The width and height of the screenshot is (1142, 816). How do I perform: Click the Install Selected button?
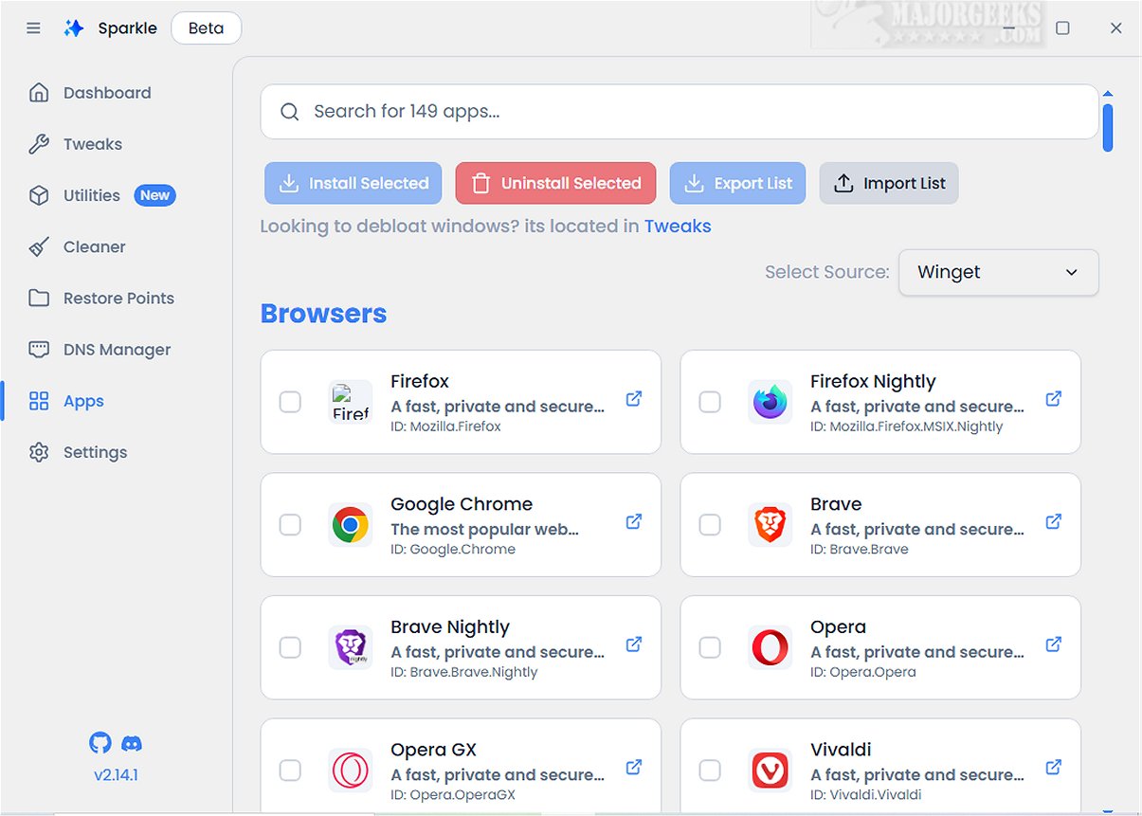353,183
